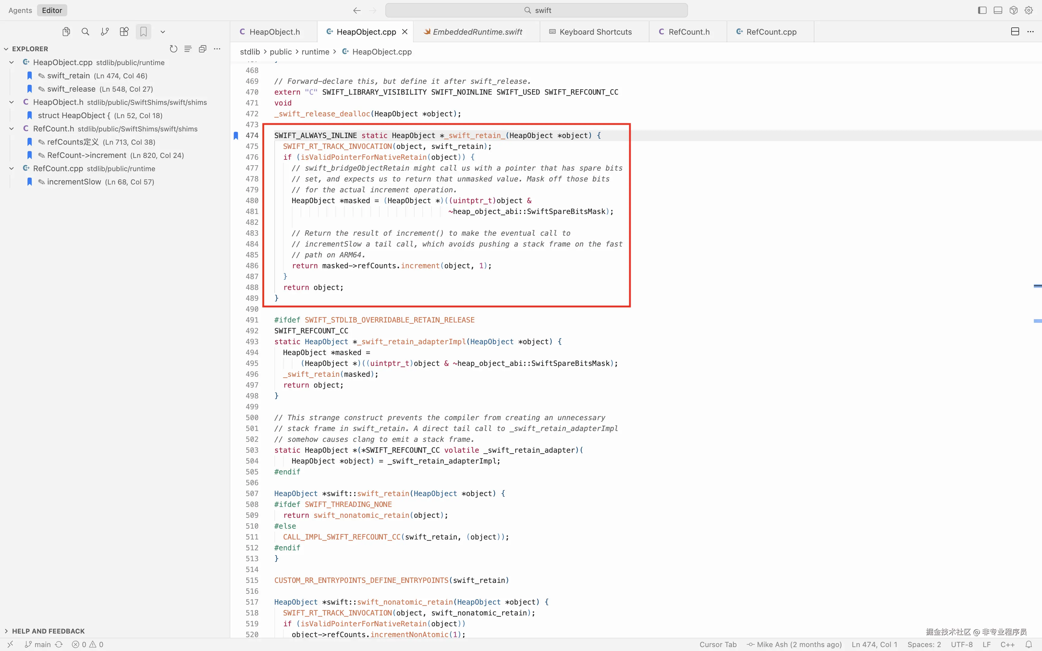Click the notifications bell in status bar
The height and width of the screenshot is (651, 1042).
1029,645
